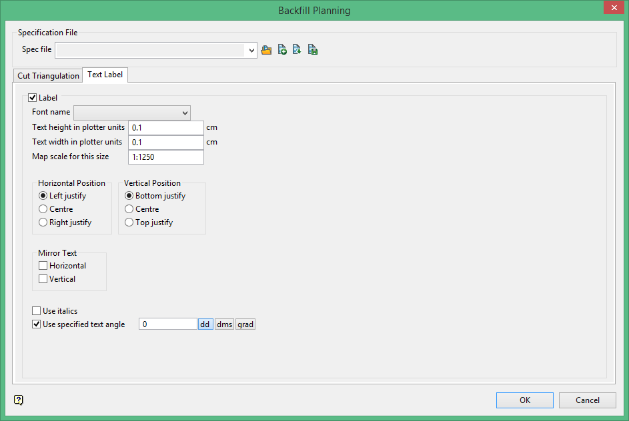Click the browse folder icon for spec file
Screen dimensions: 629x421
266,50
